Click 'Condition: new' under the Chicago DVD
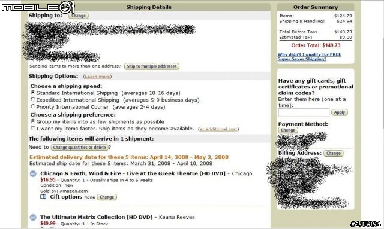This screenshot has width=384, height=229. [x=57, y=185]
